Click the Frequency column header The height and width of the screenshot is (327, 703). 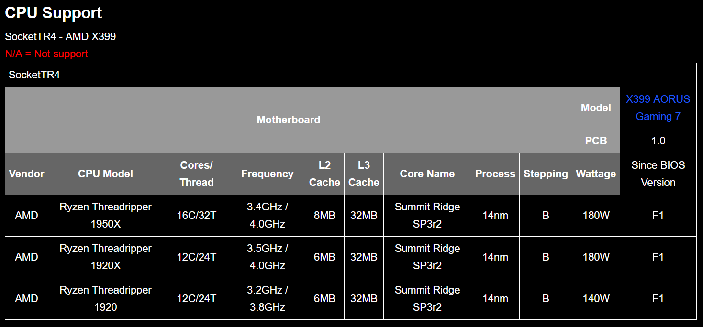(267, 174)
